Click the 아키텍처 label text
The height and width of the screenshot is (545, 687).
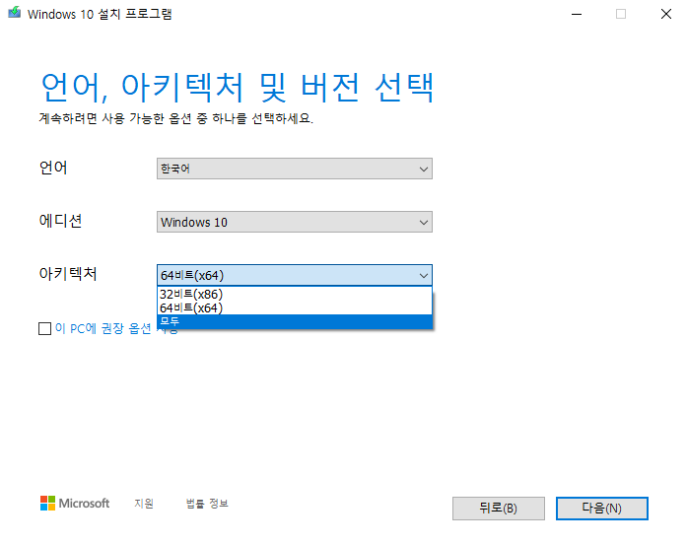[x=68, y=274]
